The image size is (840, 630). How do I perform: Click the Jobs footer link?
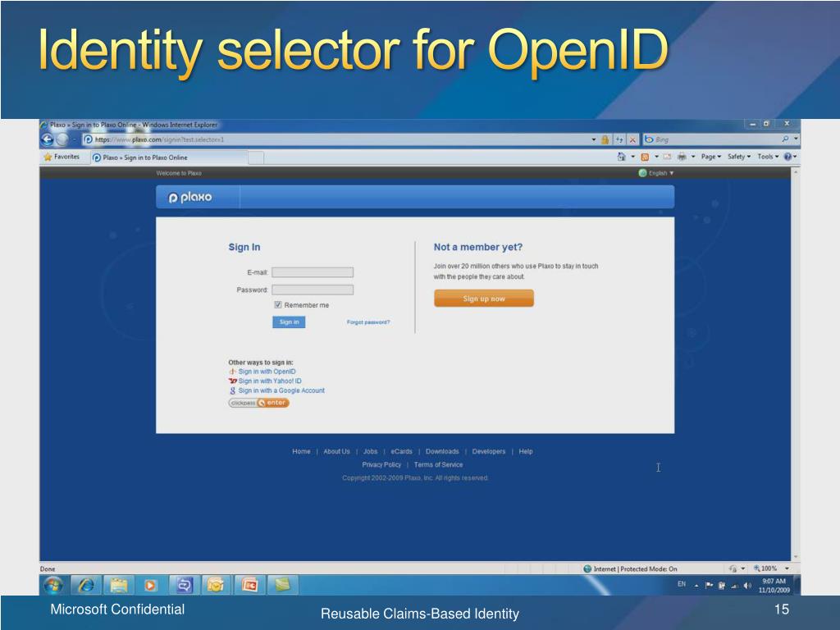click(370, 452)
